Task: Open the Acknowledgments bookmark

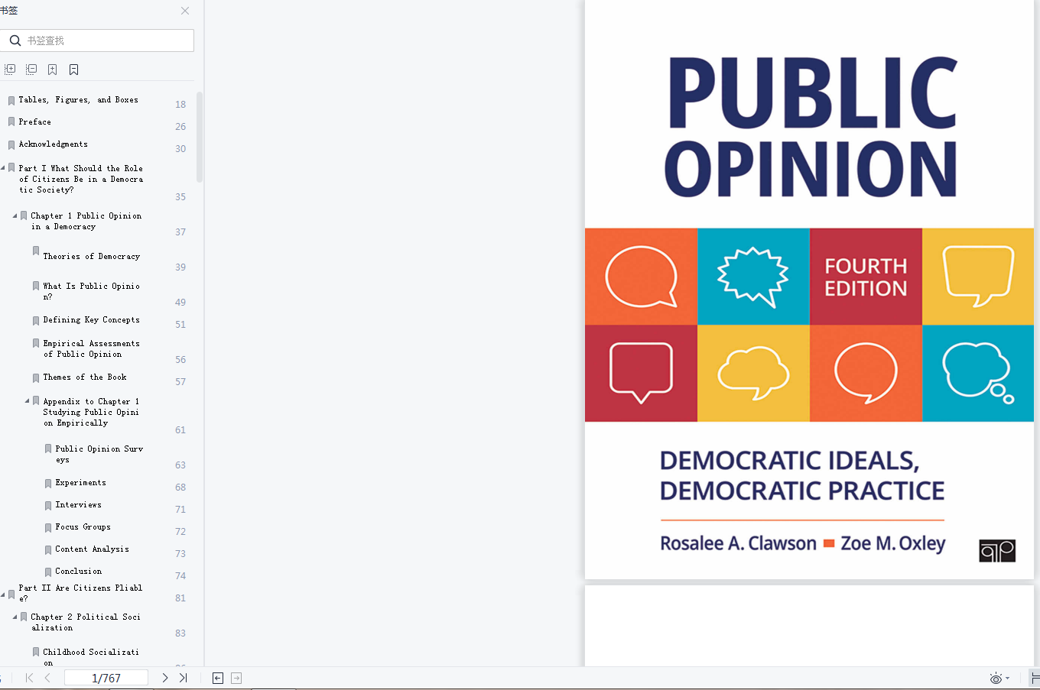Action: coord(53,144)
